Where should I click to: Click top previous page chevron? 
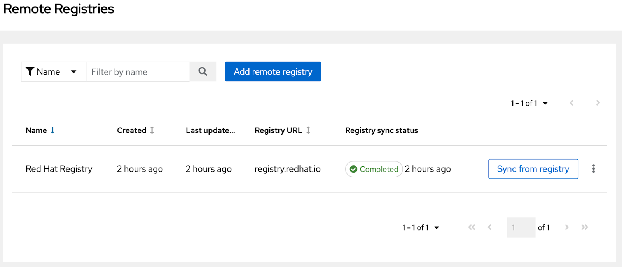click(571, 103)
